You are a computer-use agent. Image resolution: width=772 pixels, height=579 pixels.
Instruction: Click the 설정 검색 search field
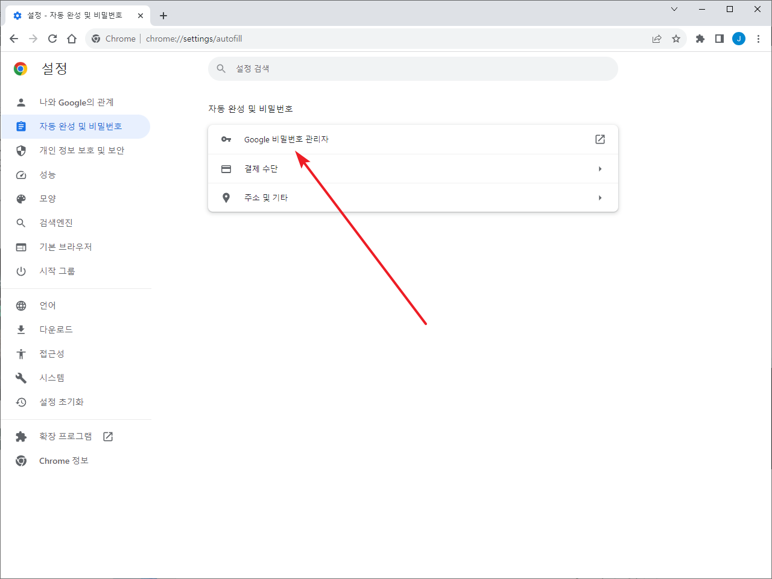413,69
